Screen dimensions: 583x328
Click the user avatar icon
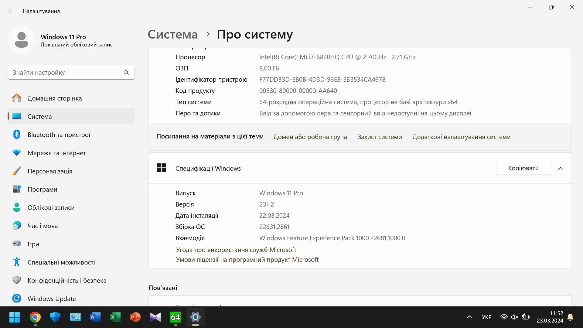22,40
